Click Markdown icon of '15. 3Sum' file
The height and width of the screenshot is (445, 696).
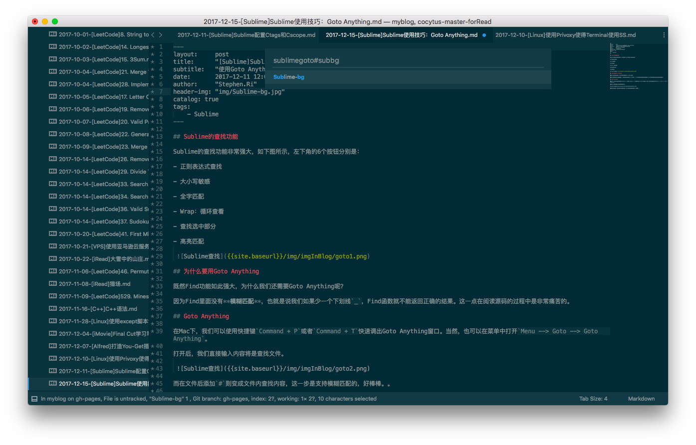point(52,59)
